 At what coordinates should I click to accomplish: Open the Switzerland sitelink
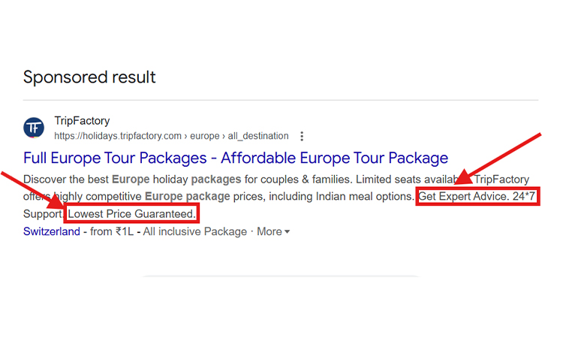(x=51, y=232)
